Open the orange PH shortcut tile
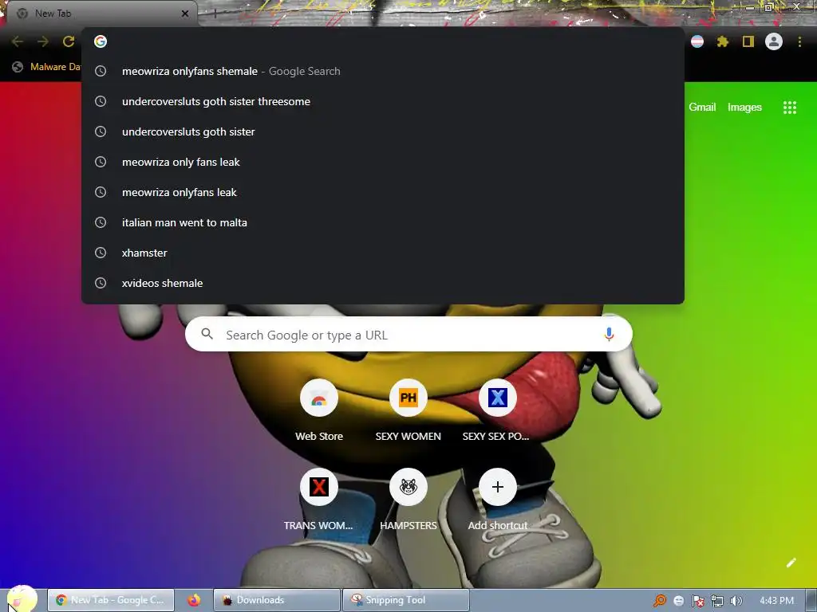The image size is (817, 612). click(x=408, y=398)
